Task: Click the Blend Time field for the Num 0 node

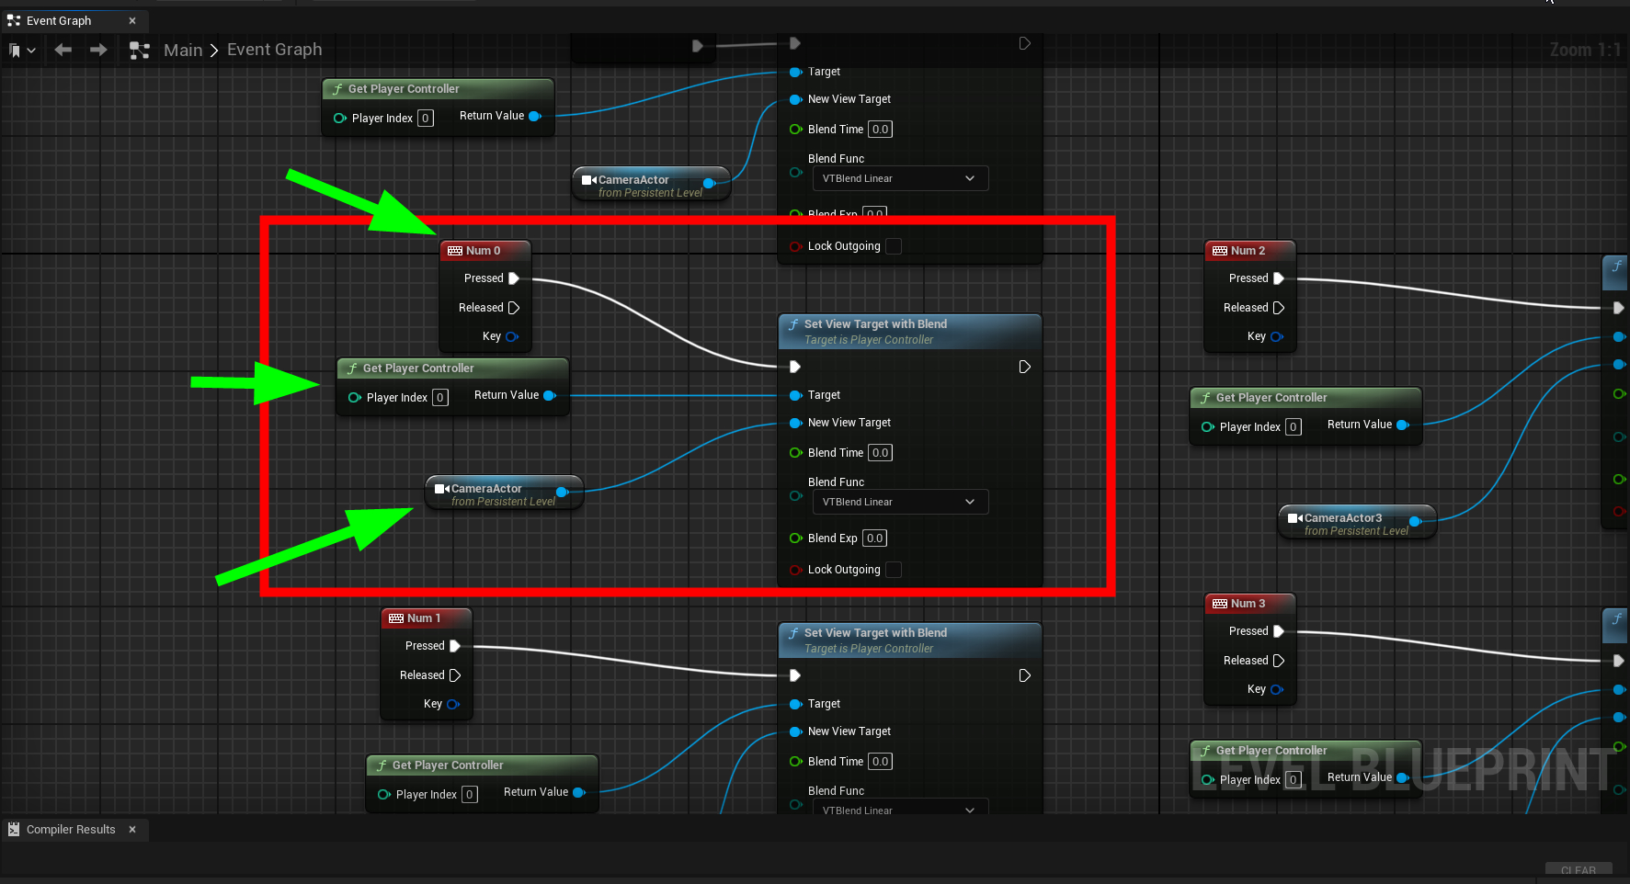Action: tap(880, 453)
